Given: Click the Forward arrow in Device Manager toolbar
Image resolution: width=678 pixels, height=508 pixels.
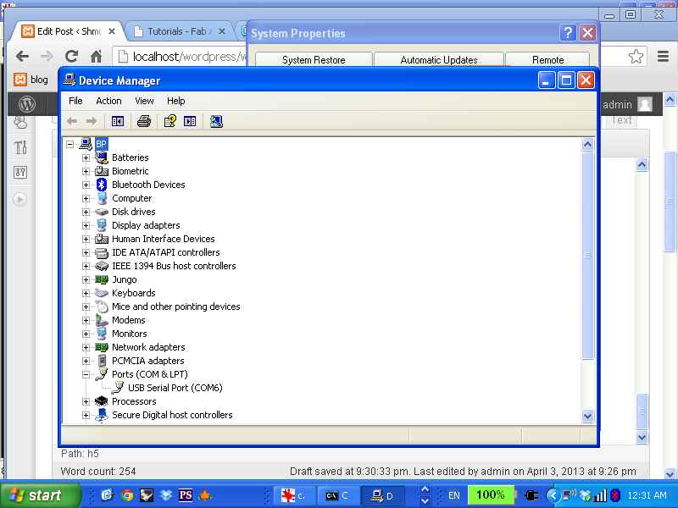Looking at the screenshot, I should tap(92, 121).
